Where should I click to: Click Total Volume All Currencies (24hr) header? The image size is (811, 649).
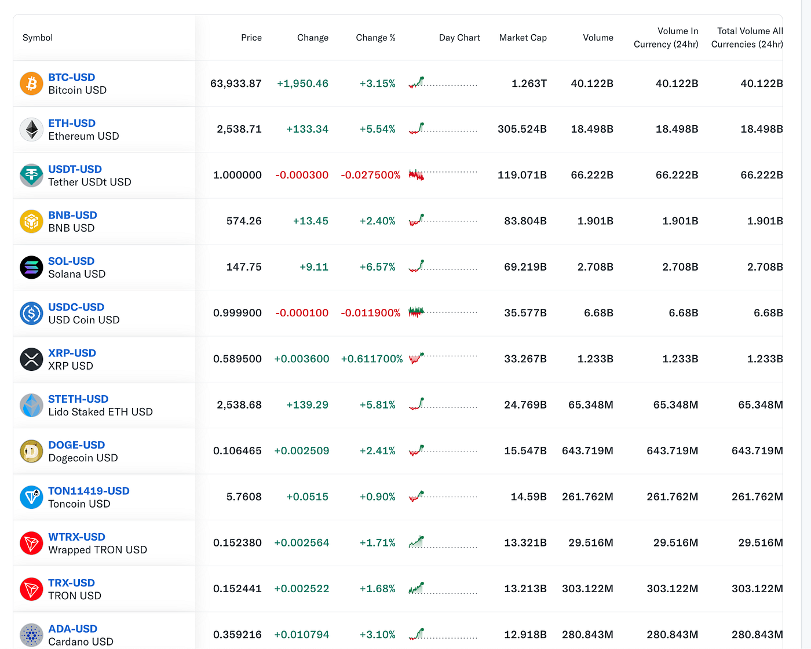[747, 38]
